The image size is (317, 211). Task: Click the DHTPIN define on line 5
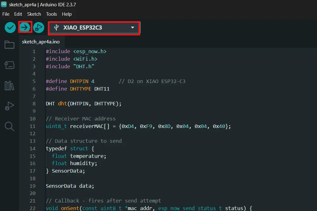[x=78, y=81]
